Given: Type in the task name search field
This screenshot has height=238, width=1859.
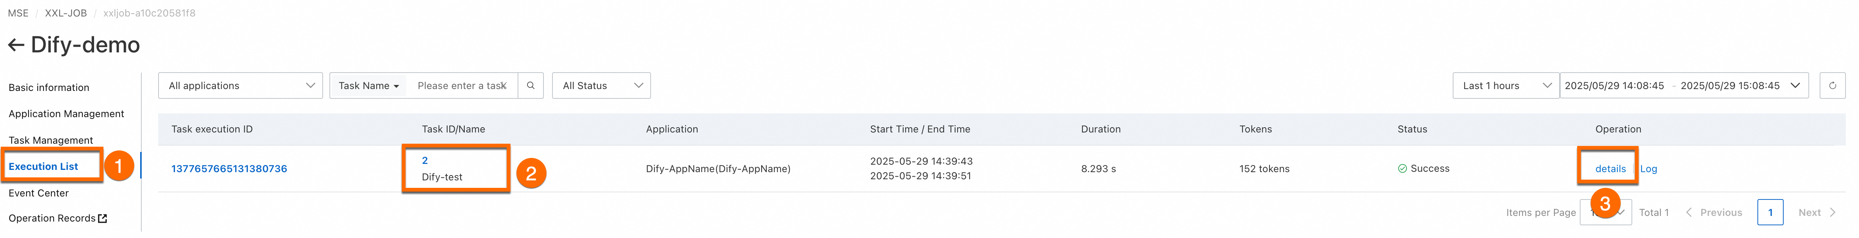Looking at the screenshot, I should click(x=462, y=86).
